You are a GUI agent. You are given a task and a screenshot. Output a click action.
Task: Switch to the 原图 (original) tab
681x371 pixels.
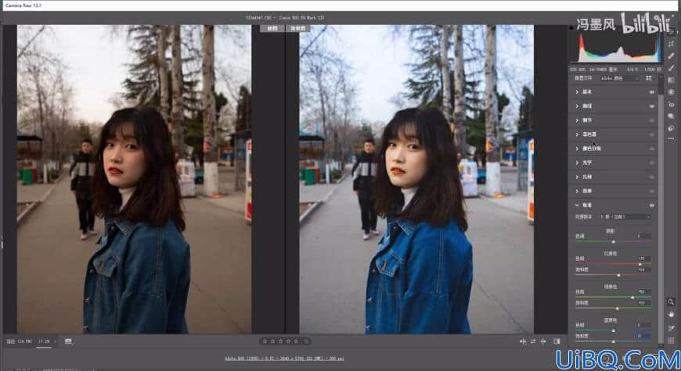click(272, 29)
